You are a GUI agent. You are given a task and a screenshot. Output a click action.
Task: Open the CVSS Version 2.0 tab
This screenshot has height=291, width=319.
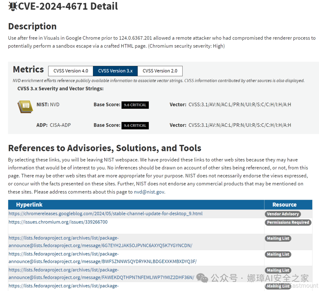(x=160, y=71)
